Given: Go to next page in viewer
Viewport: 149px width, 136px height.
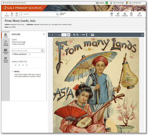Looking at the screenshot, I should point(52,35).
